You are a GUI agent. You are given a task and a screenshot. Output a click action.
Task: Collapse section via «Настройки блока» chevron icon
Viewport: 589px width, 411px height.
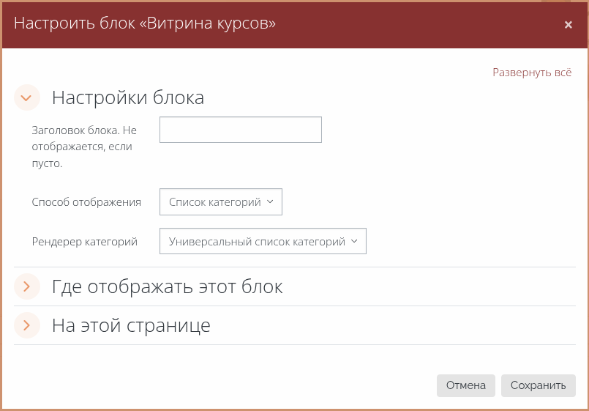pyautogui.click(x=27, y=97)
